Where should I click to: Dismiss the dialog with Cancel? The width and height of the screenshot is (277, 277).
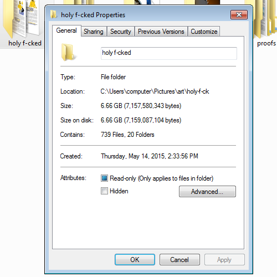(179, 260)
